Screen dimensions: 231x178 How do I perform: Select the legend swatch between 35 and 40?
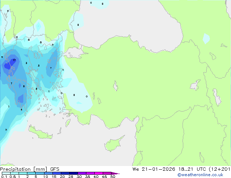point(90,173)
